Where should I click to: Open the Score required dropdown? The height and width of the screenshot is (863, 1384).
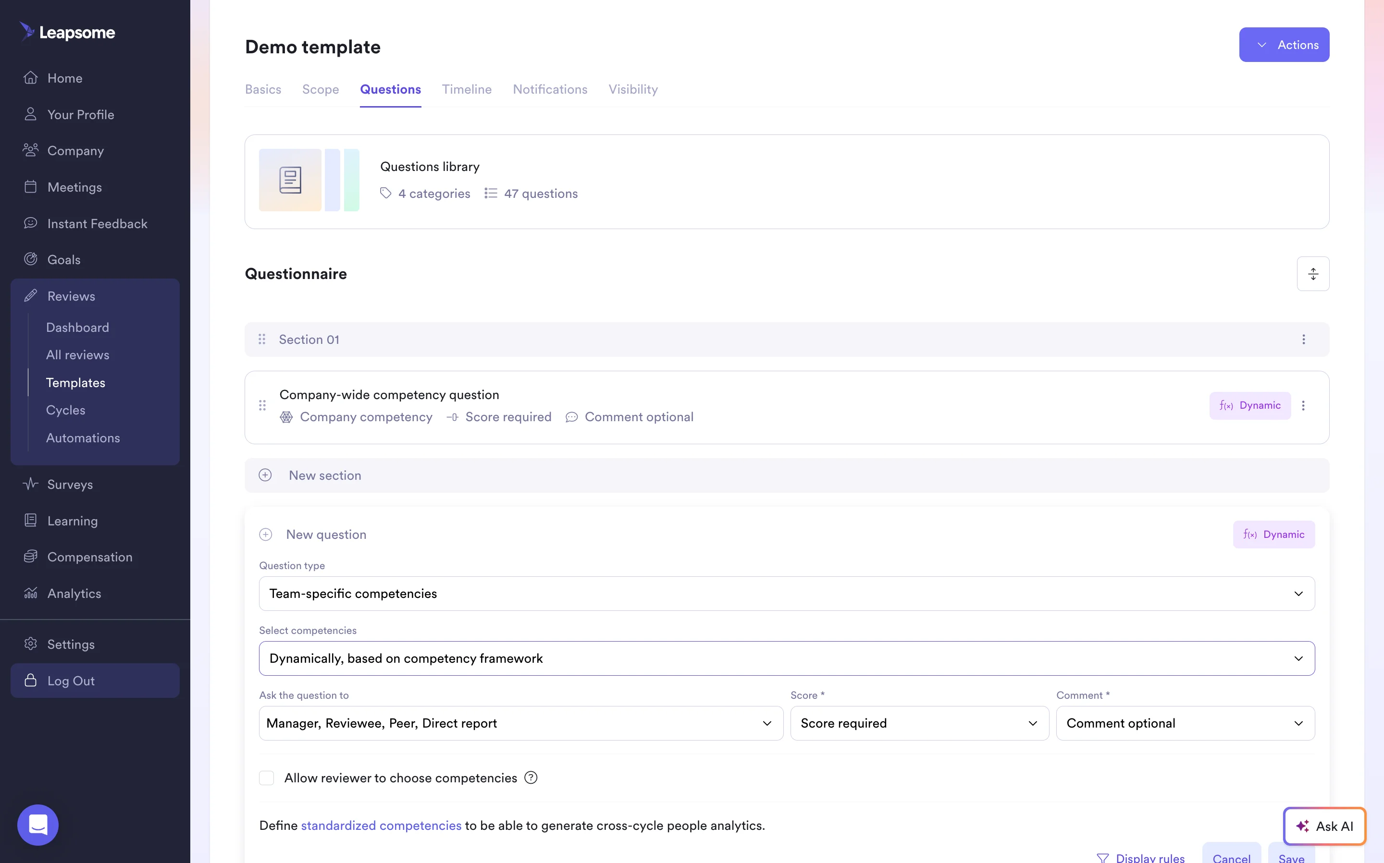(919, 723)
